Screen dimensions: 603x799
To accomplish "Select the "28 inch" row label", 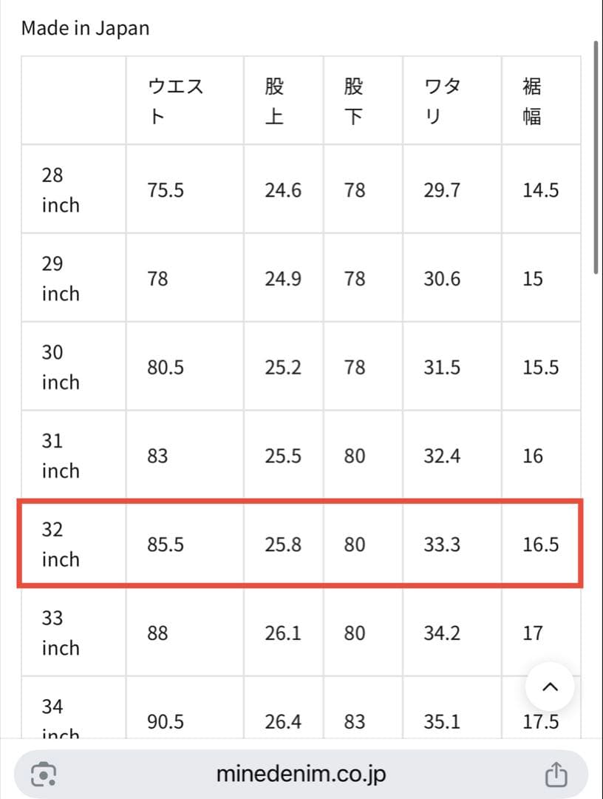I will (x=60, y=189).
